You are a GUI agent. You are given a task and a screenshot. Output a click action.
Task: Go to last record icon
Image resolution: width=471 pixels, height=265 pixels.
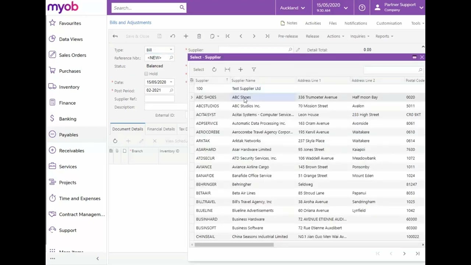267,36
